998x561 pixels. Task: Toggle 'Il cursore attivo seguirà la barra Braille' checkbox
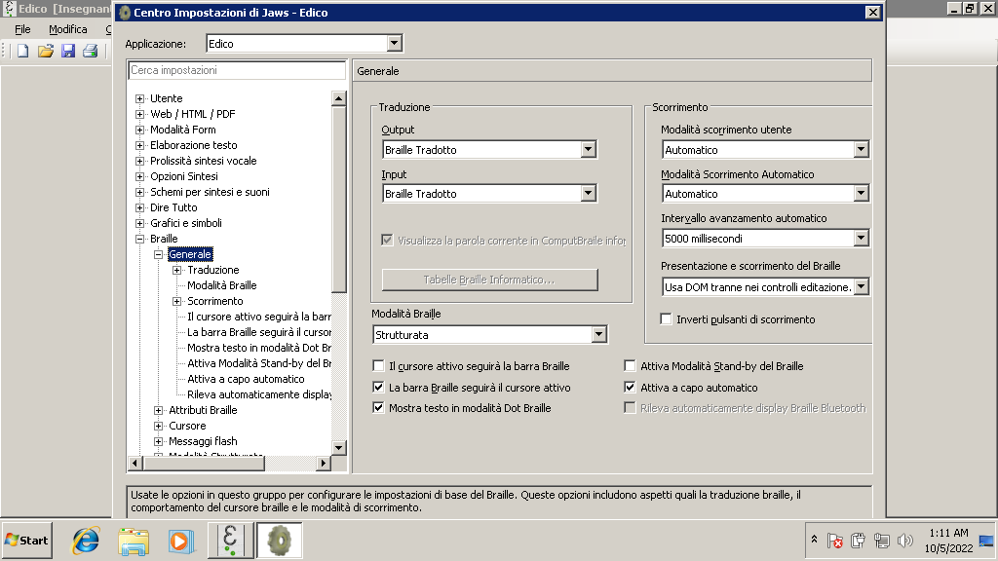pyautogui.click(x=379, y=366)
